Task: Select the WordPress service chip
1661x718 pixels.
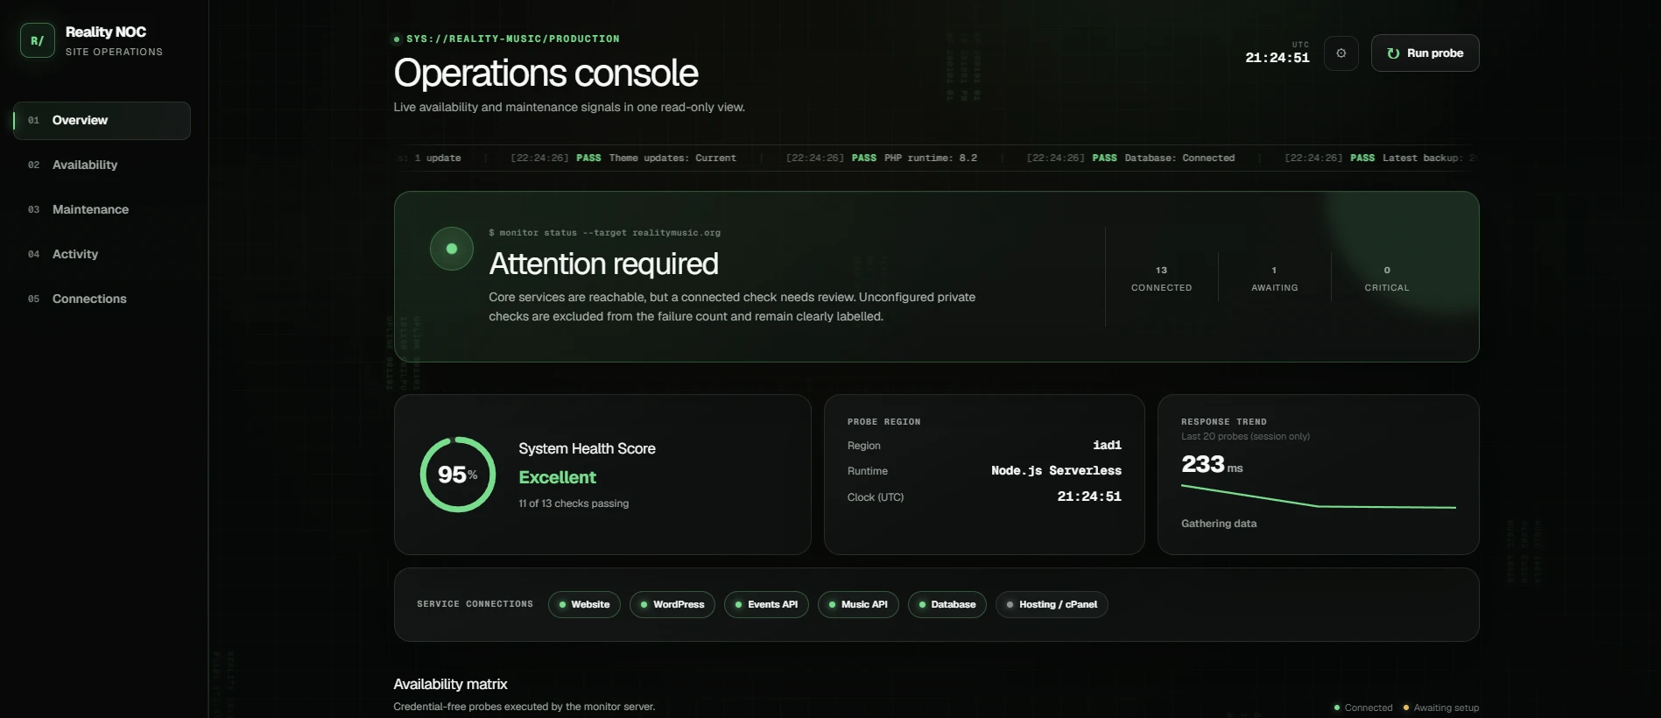Action: pos(672,605)
